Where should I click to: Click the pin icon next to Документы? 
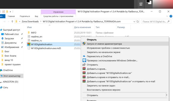click(x=22, y=43)
